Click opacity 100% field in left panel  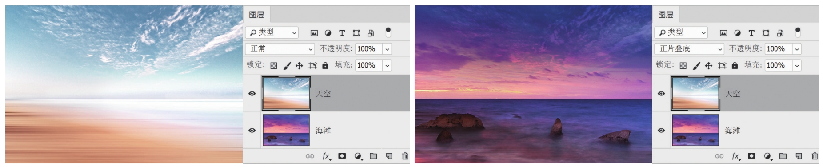369,49
